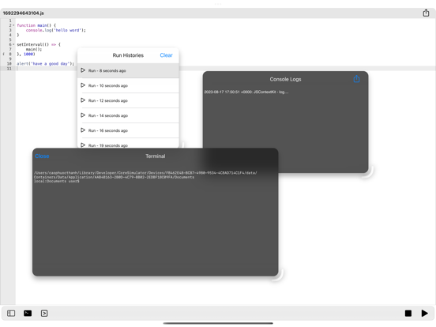
Task: Click play icon of the 10 seconds ago run
Action: click(83, 85)
